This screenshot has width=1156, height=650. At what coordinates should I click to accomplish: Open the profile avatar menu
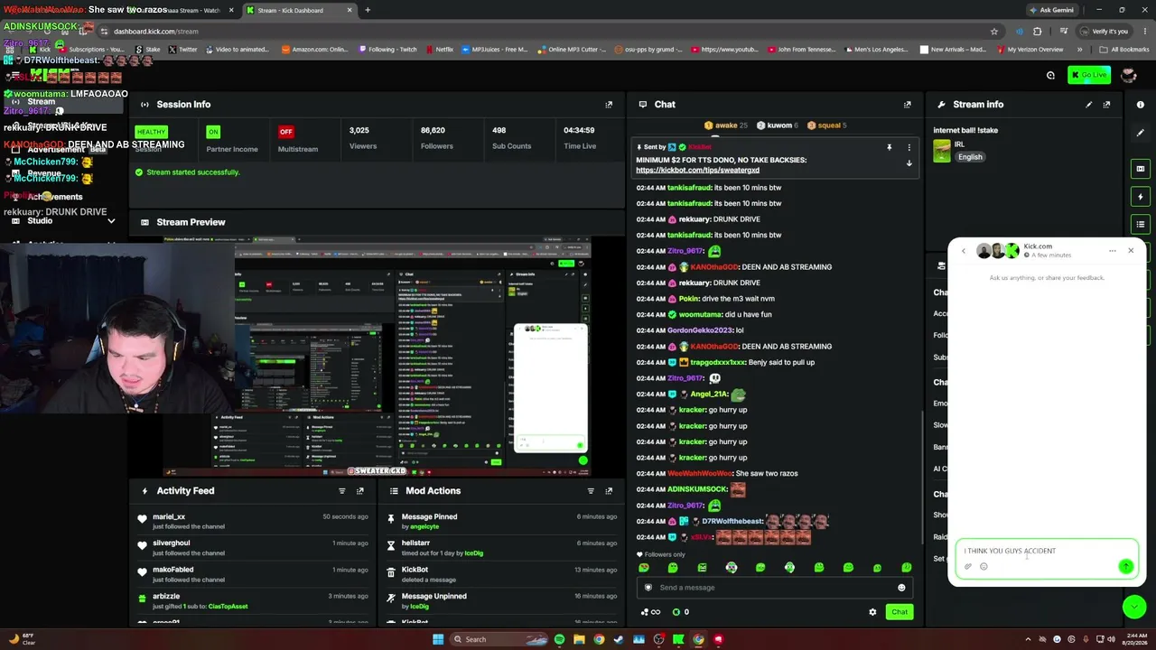pos(1129,75)
